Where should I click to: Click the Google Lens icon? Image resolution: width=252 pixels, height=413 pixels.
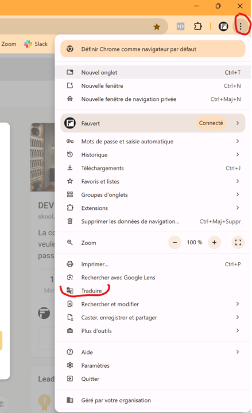pyautogui.click(x=70, y=278)
